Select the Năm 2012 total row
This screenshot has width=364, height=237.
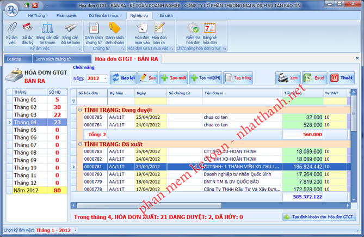tap(36, 190)
